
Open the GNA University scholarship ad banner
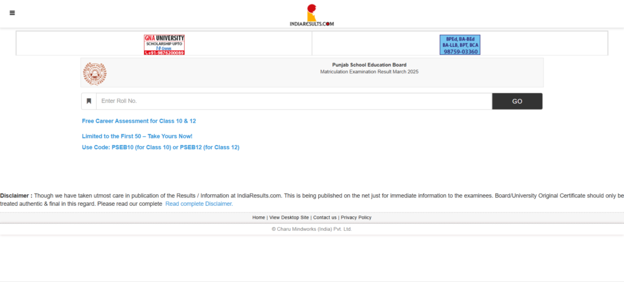[x=164, y=44]
